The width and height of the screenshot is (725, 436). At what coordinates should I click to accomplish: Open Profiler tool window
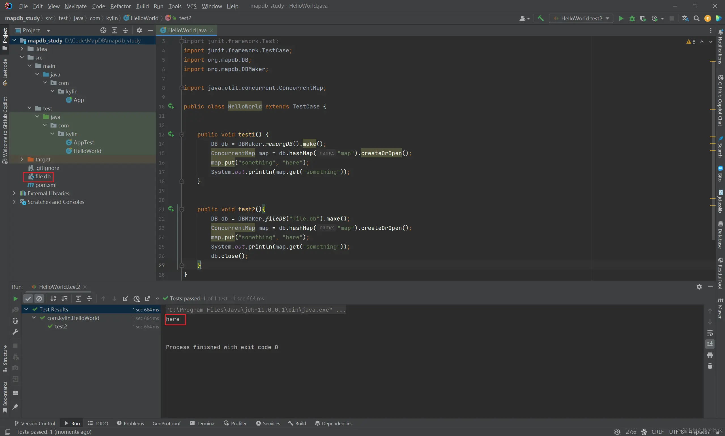(235, 423)
